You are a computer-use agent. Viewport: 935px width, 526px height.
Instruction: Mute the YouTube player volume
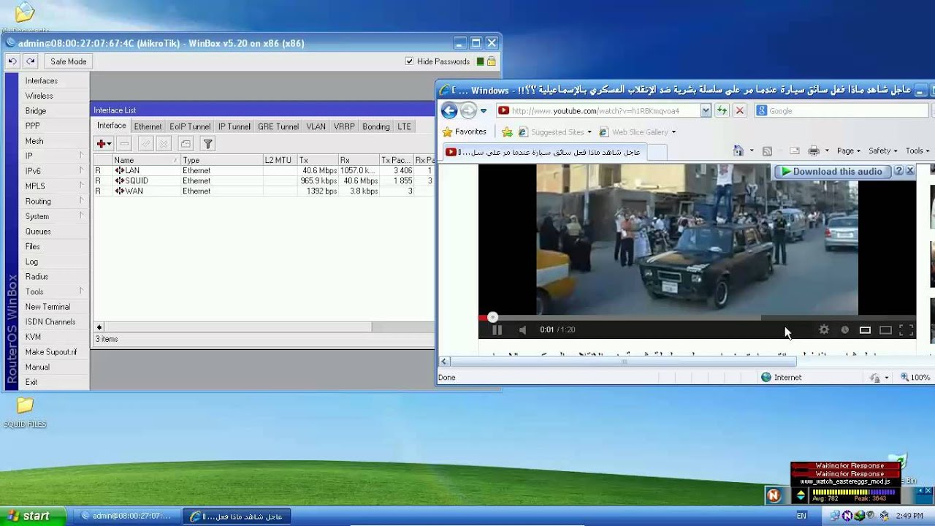tap(522, 329)
